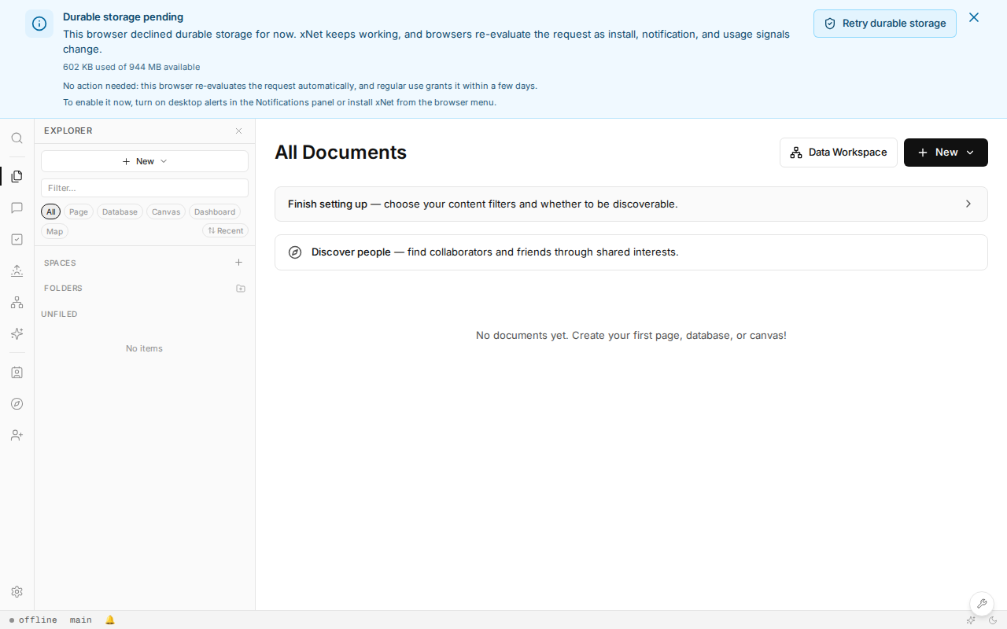
Task: Click the EXPLORER panel title
Action: click(x=68, y=131)
